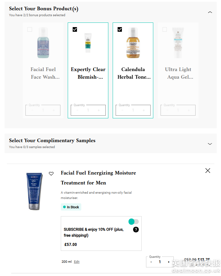Viewport: 221px width, 276px height.
Task: Collapse Select Your Bonus Products section
Action: (210, 12)
